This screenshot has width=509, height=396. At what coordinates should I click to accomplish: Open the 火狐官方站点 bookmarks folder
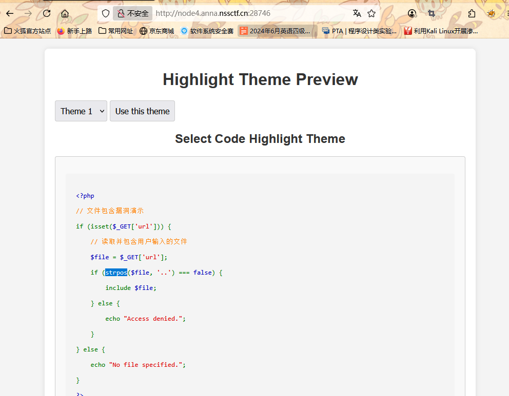pos(28,31)
